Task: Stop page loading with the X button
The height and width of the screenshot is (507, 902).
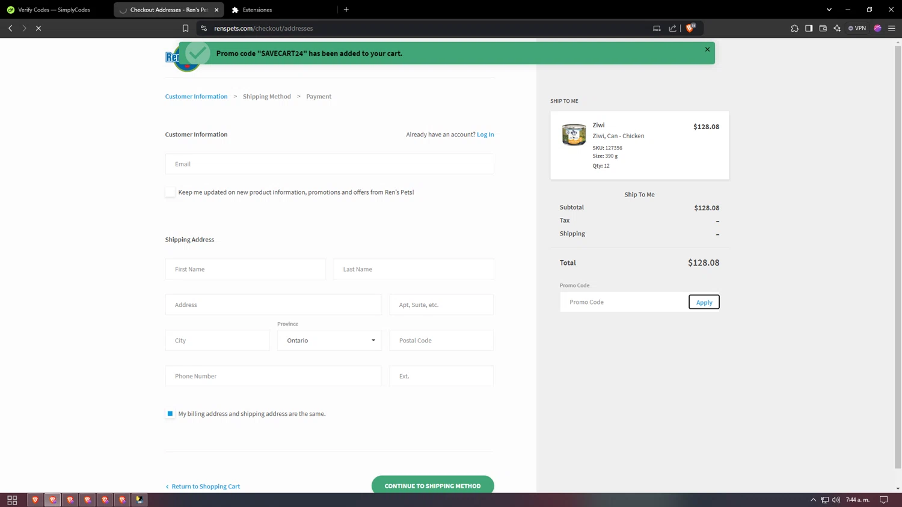Action: [38, 28]
